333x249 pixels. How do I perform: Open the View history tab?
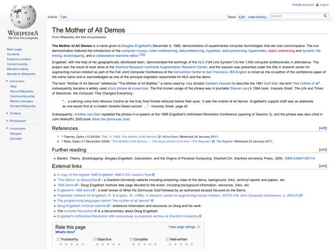257,17
